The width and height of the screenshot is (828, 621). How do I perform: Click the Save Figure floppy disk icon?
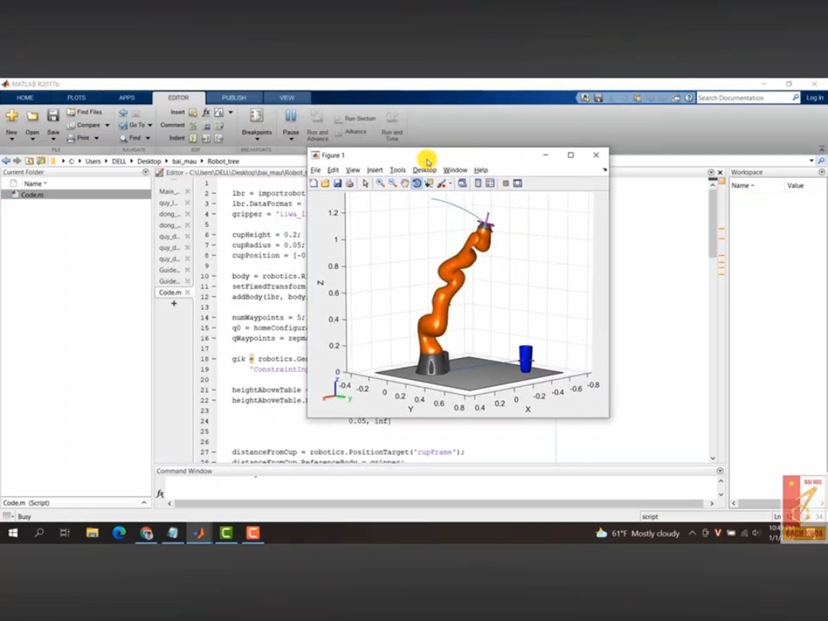click(x=337, y=183)
